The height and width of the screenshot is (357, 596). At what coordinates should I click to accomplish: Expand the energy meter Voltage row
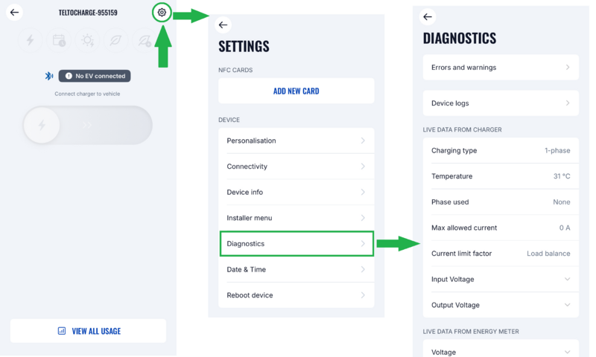500,351
